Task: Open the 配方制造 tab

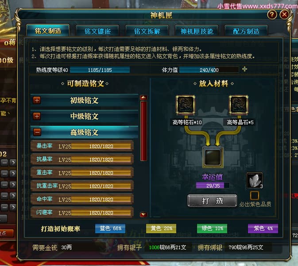Action: click(246, 31)
